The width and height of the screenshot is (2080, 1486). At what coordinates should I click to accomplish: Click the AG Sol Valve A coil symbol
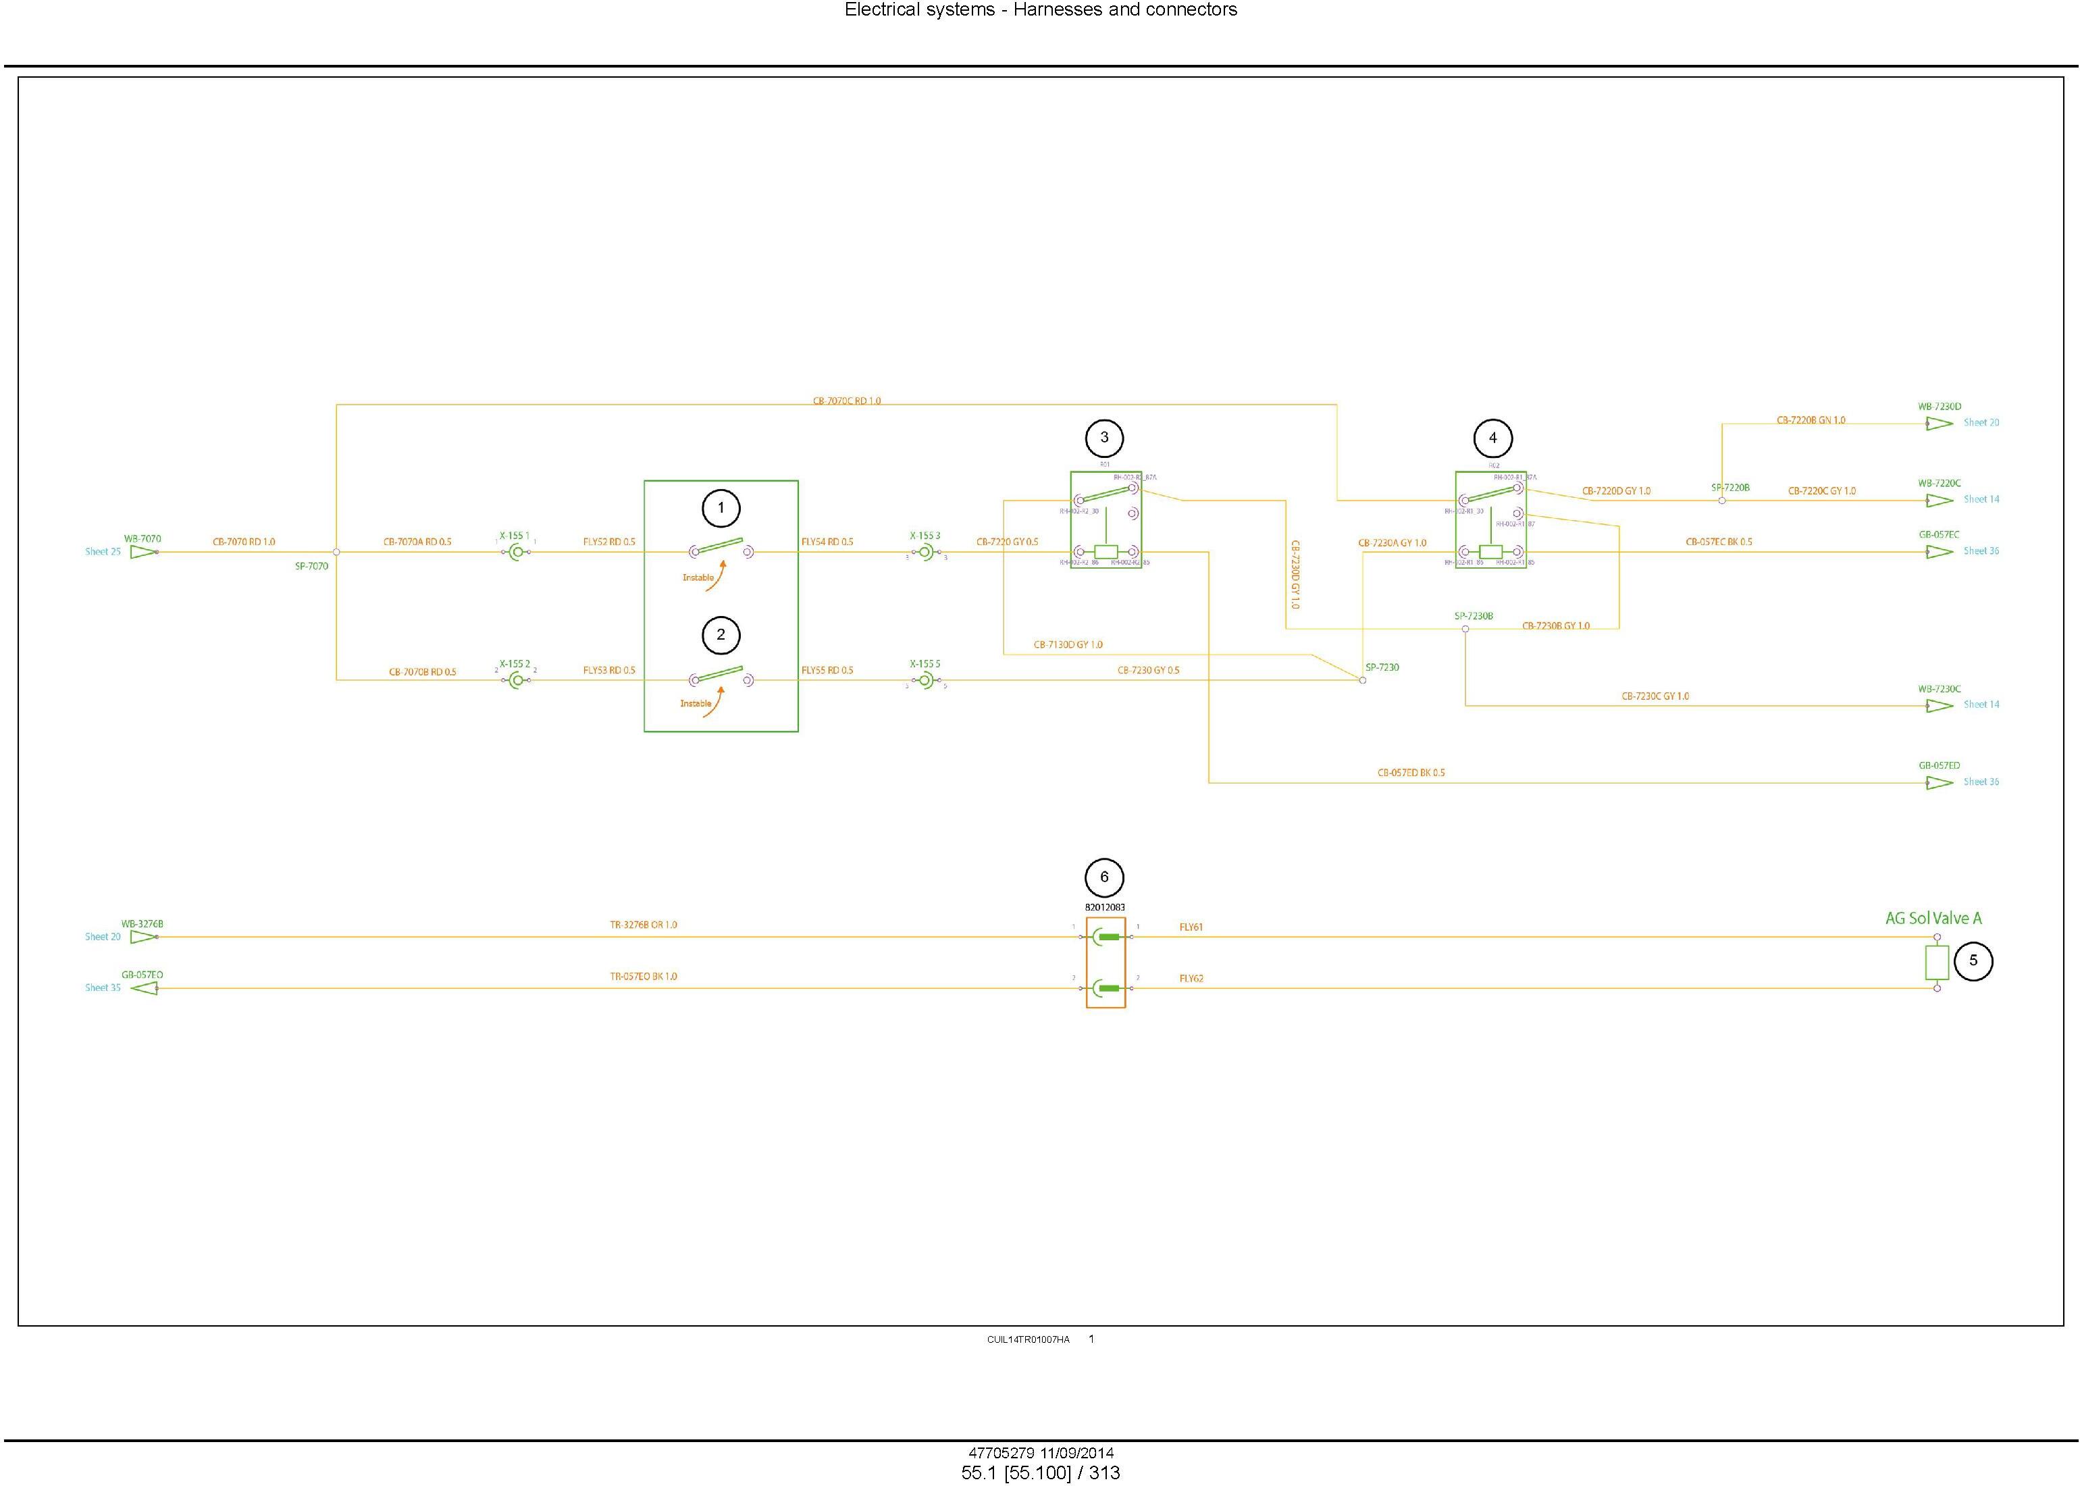(1938, 963)
